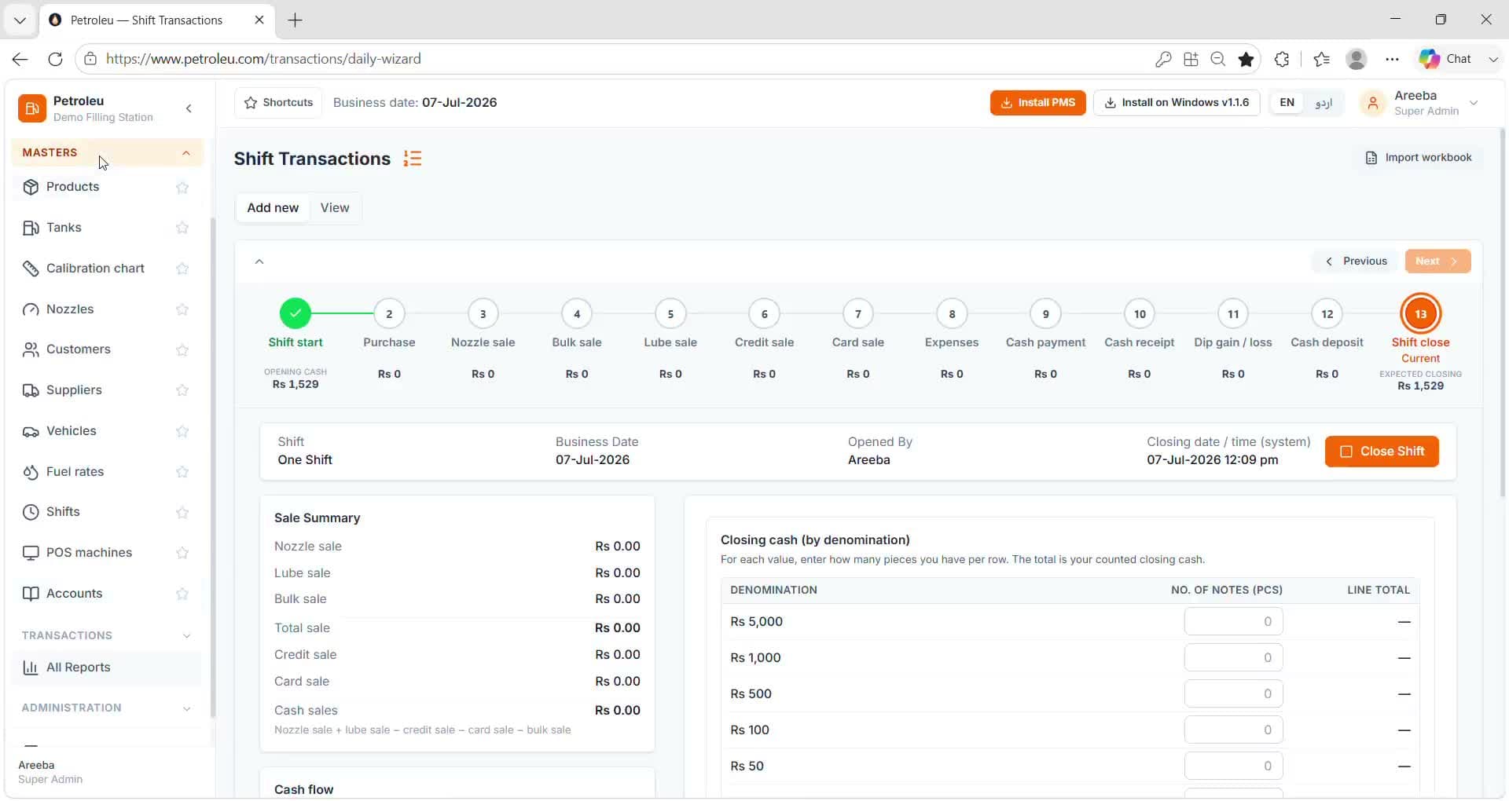Mark Suppliers as a shortcut
Screen dimensions: 1509x801
point(182,390)
